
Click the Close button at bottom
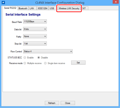pos(68,103)
